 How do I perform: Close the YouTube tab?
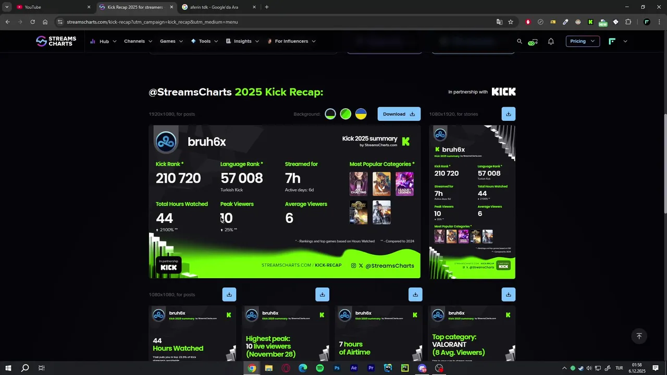[x=89, y=7]
